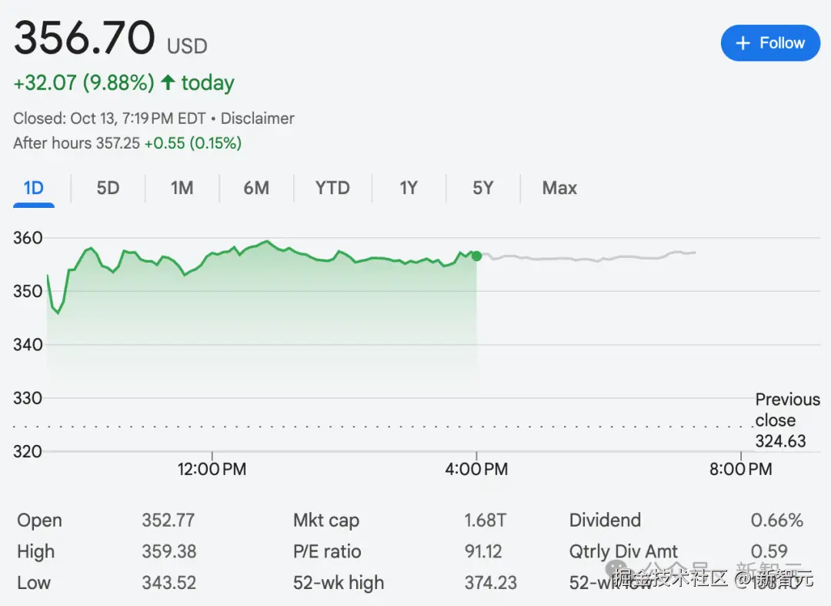The image size is (831, 606).
Task: Select the 6M chart tab
Action: (256, 188)
